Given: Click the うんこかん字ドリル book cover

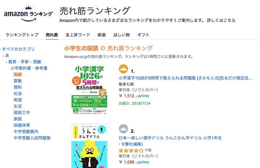Looking at the screenshot, I should pyautogui.click(x=90, y=147).
